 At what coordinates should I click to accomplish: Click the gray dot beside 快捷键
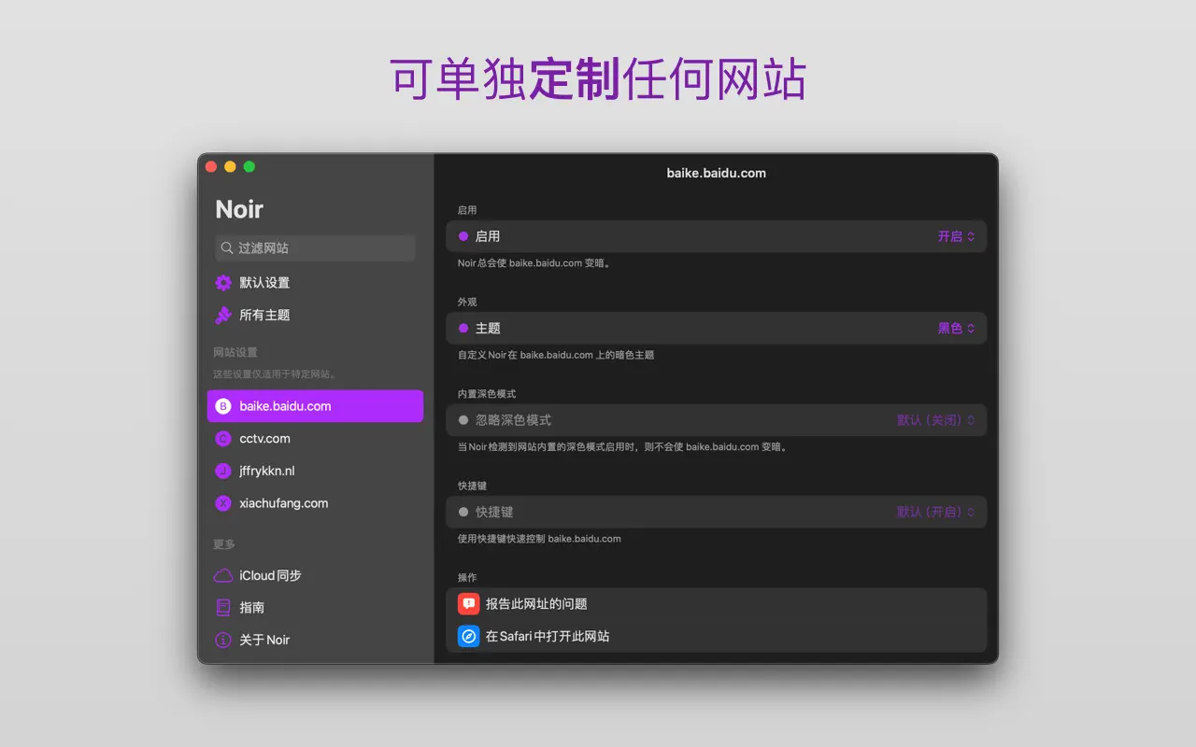[463, 512]
